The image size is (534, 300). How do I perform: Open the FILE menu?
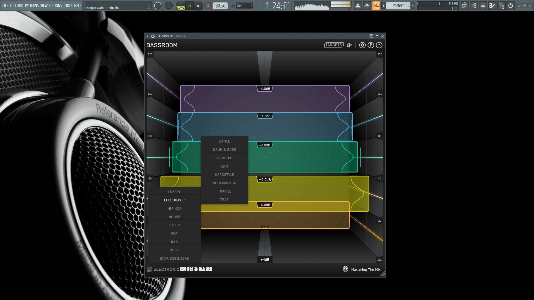pos(5,6)
